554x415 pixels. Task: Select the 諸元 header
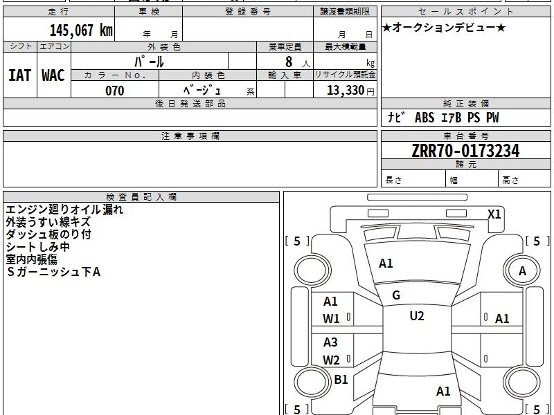[465, 165]
